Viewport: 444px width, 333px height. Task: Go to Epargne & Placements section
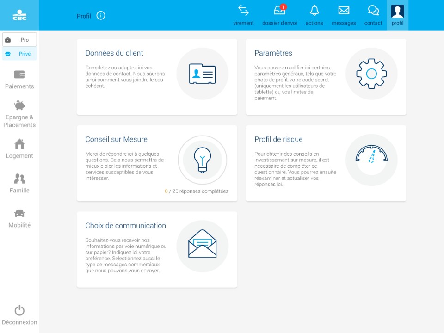pyautogui.click(x=19, y=114)
